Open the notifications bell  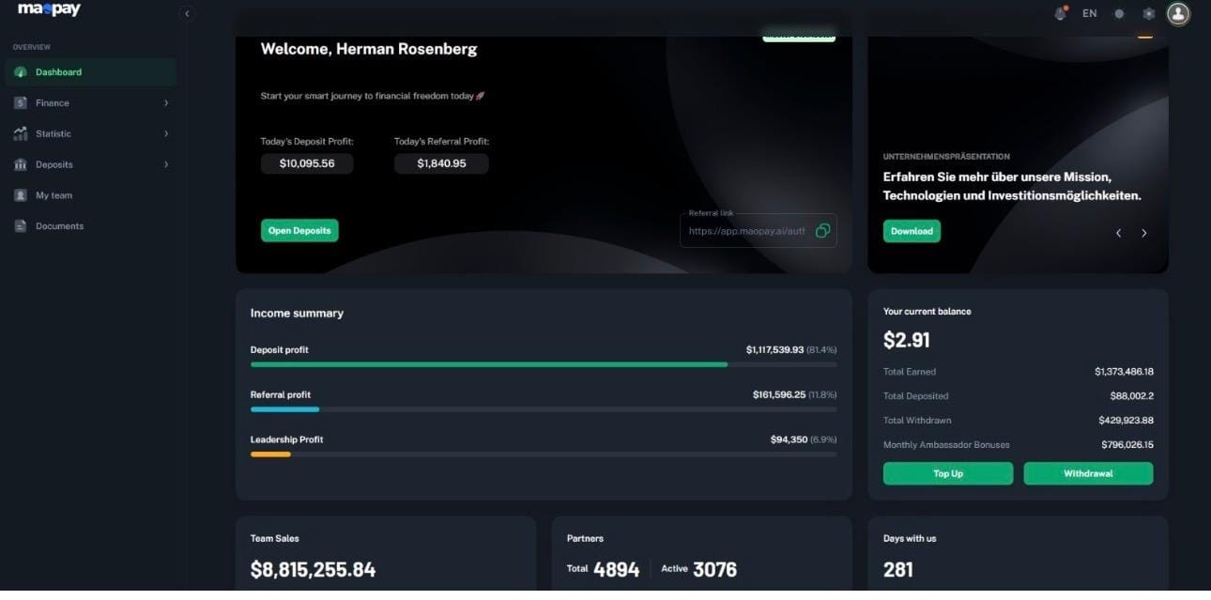click(1061, 13)
